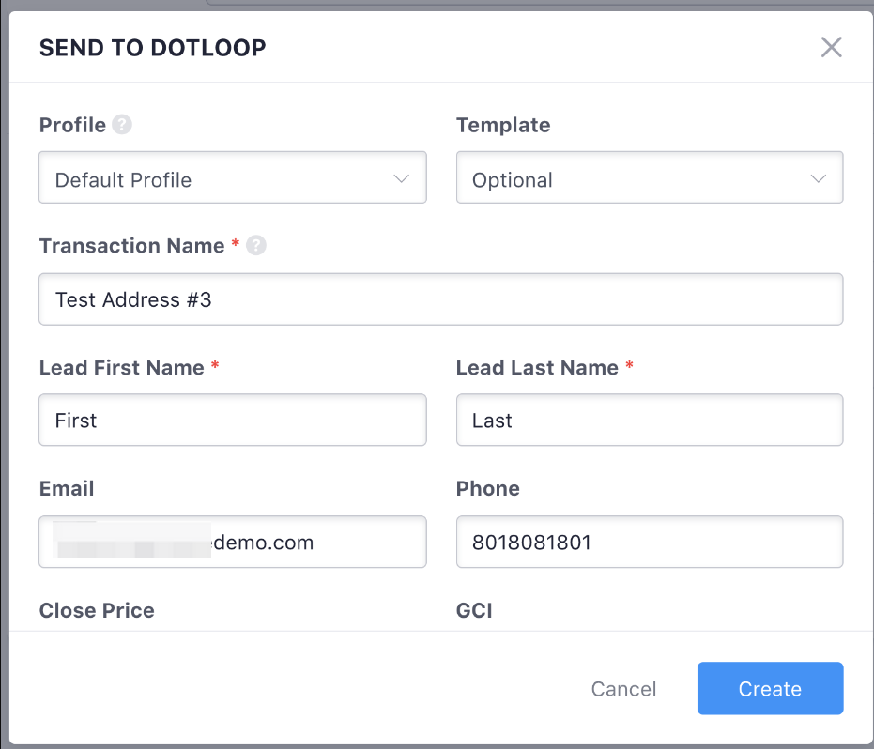Screen dimensions: 874x750
Task: Click the SEND TO DOTLOOP title
Action: click(x=152, y=48)
